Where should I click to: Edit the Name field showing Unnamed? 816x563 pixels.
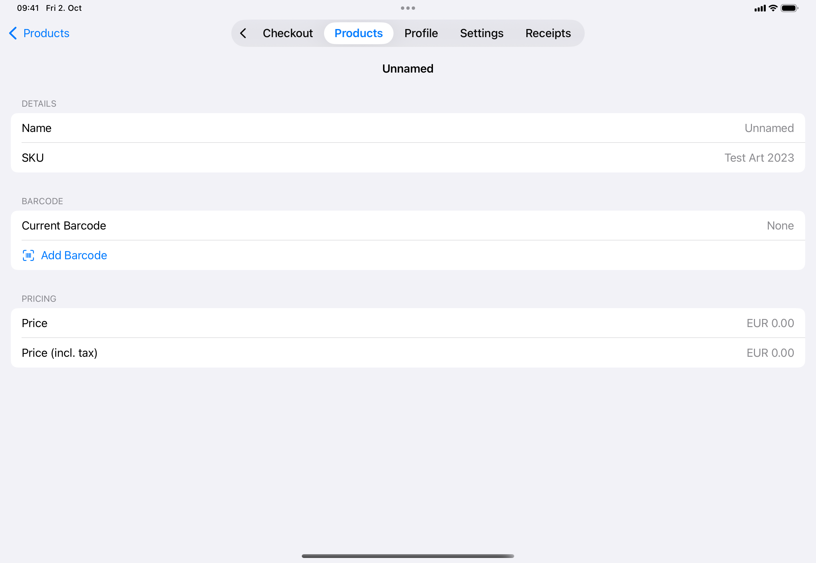tap(408, 128)
